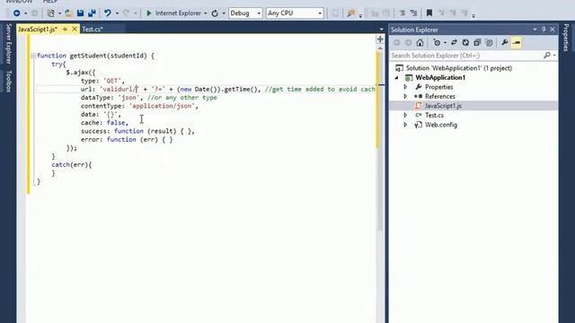Click 'application/json' string in the code
The image size is (575, 323).
click(x=162, y=106)
